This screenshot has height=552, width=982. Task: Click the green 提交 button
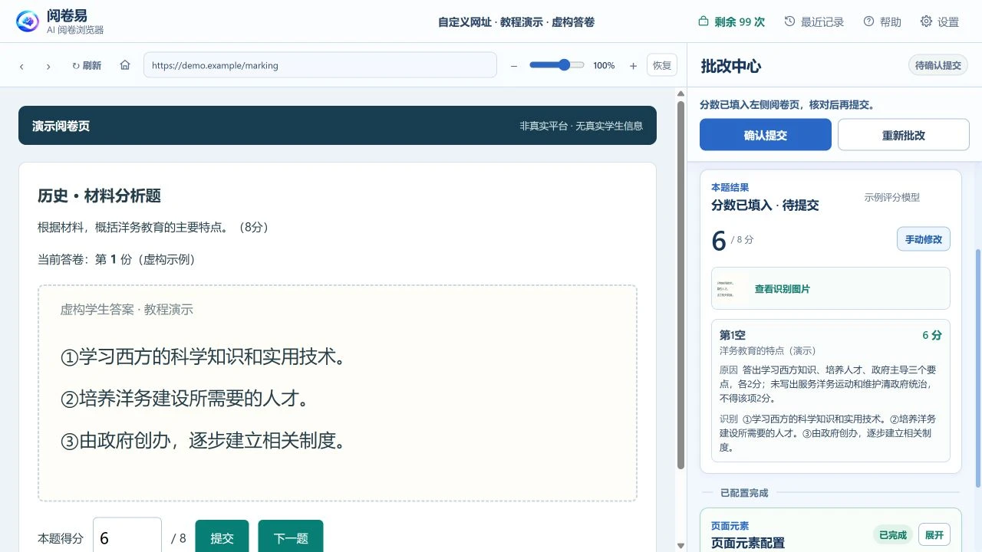point(222,537)
